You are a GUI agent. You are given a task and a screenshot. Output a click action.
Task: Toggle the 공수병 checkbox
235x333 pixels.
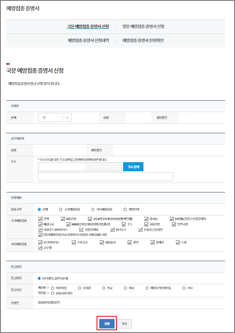40,248
